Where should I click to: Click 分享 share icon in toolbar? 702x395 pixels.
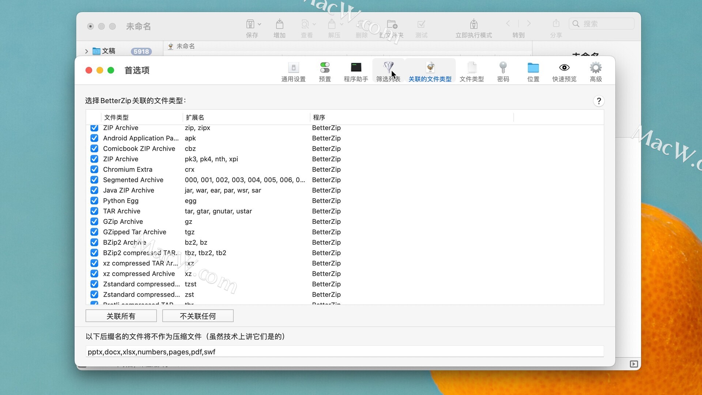[x=556, y=23]
